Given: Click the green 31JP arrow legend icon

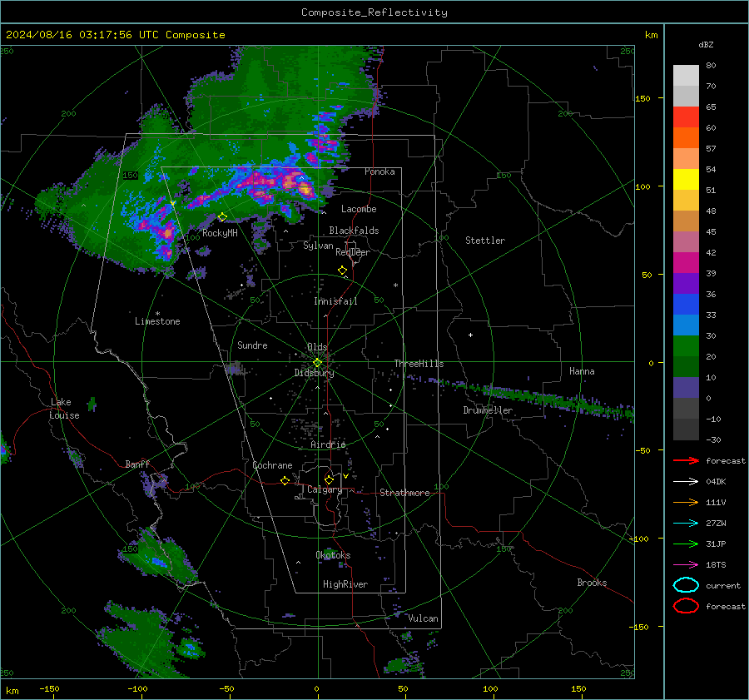Looking at the screenshot, I should tap(686, 544).
